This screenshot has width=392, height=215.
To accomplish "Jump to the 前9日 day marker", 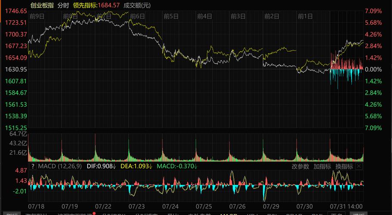I will click(38, 16).
